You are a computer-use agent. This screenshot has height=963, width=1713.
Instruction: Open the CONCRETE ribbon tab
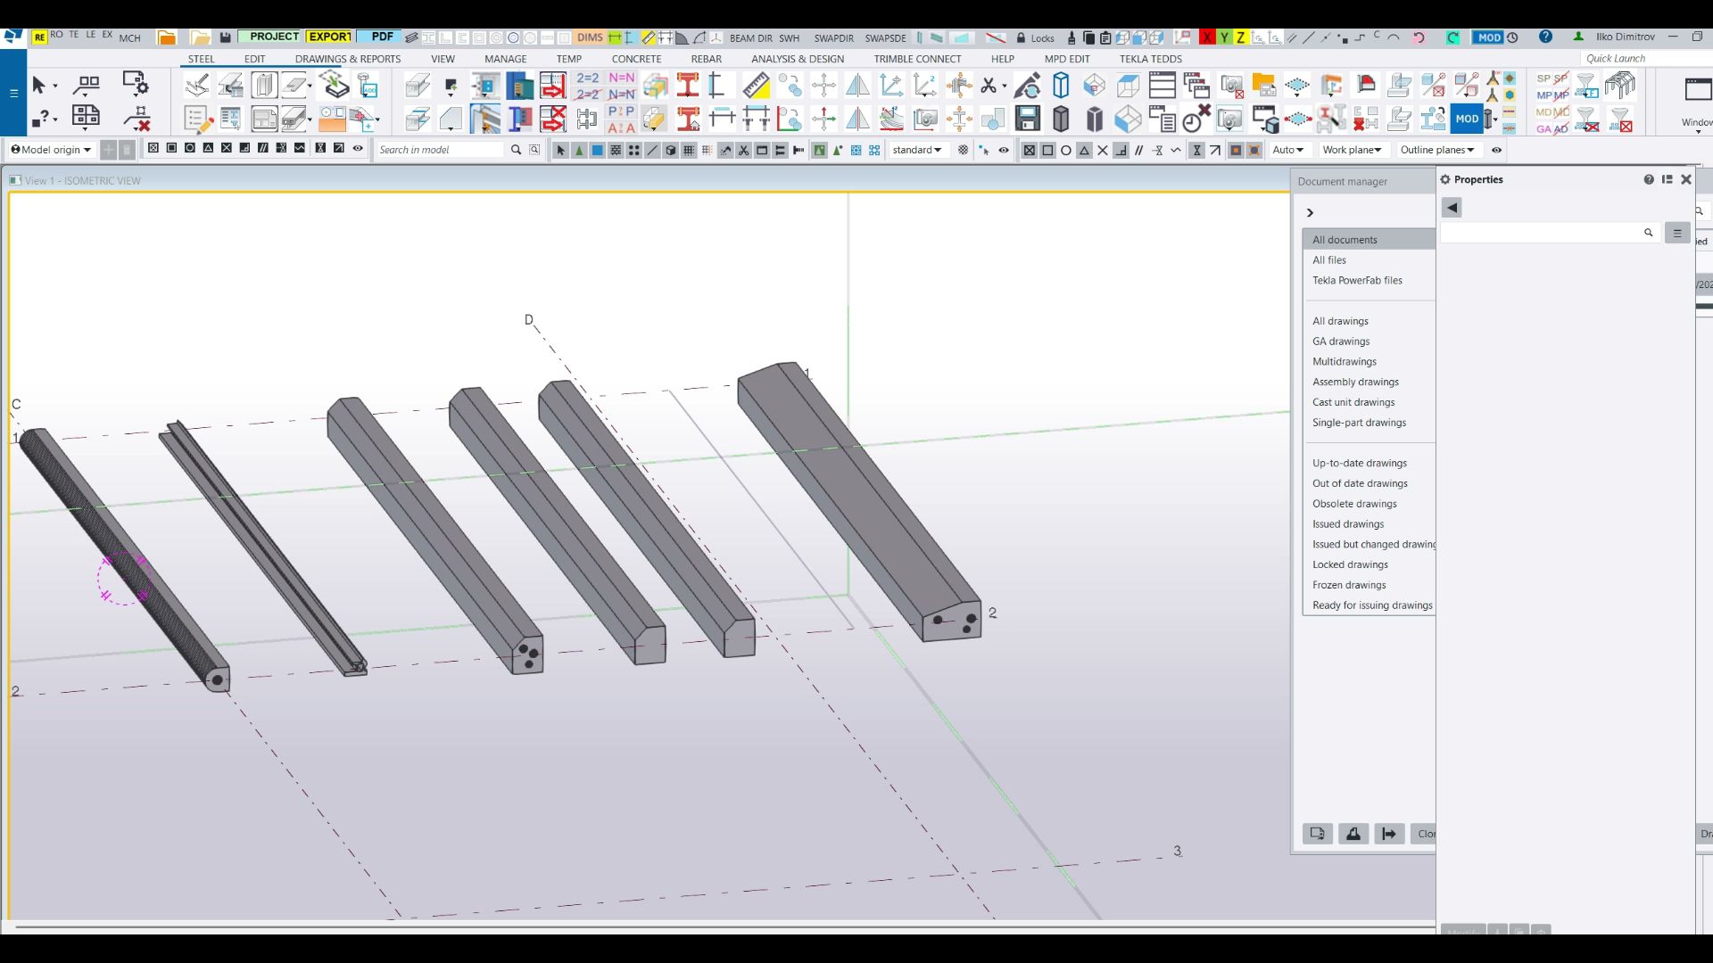pos(636,59)
